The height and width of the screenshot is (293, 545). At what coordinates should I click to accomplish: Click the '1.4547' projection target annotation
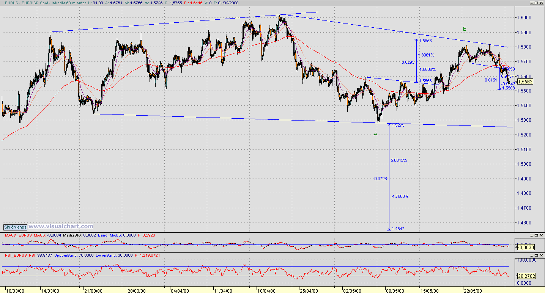(x=398, y=229)
